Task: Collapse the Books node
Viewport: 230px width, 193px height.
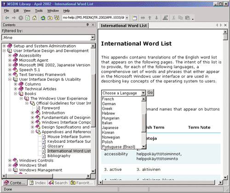Action: [16, 94]
